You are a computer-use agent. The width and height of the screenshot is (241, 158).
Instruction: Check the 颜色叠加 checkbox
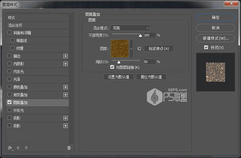click(9, 87)
